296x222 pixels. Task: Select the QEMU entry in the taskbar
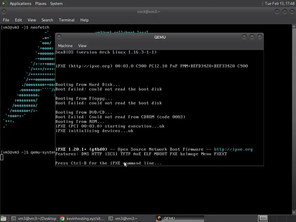point(180,219)
